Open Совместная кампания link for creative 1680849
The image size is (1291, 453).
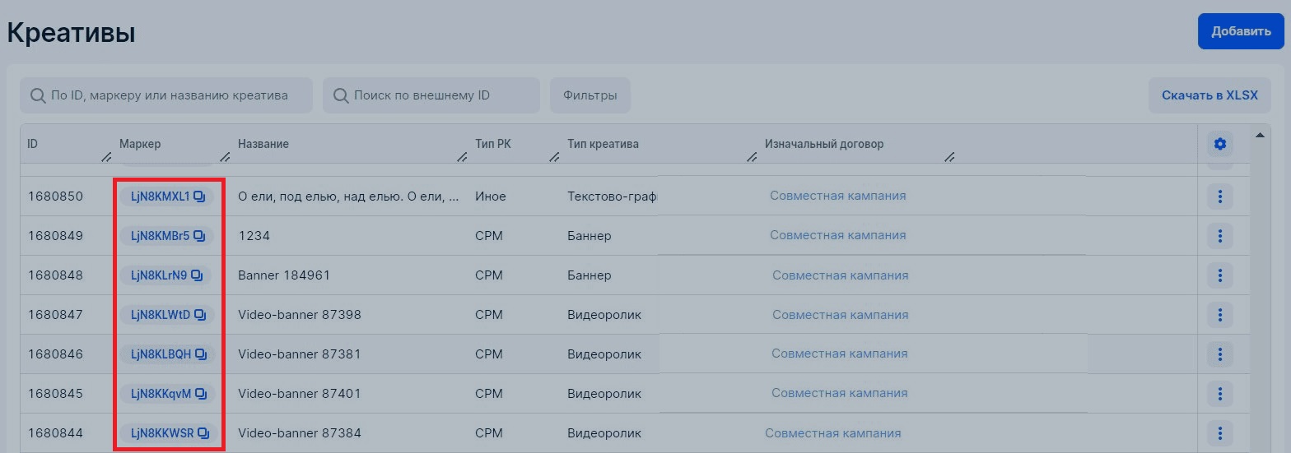(x=837, y=235)
